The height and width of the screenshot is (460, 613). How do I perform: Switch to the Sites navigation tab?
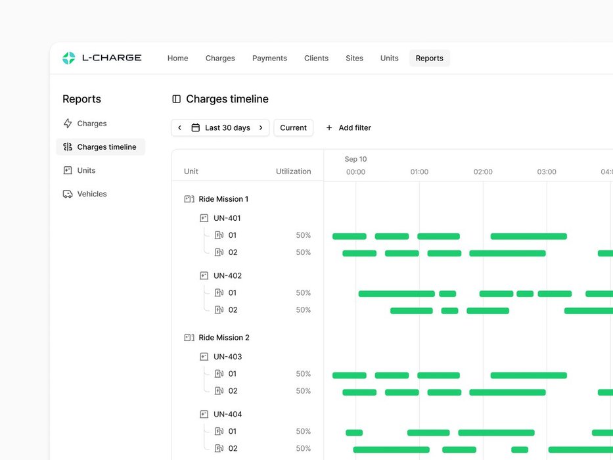(x=354, y=58)
